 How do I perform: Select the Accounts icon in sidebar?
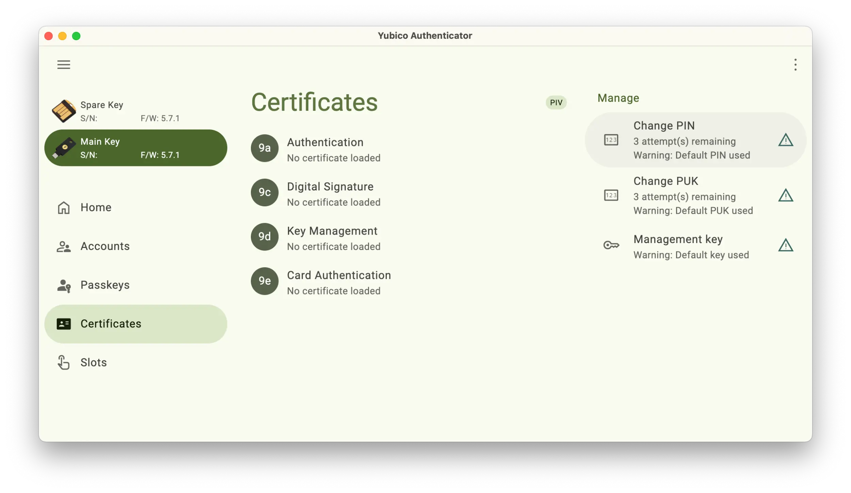pos(64,246)
